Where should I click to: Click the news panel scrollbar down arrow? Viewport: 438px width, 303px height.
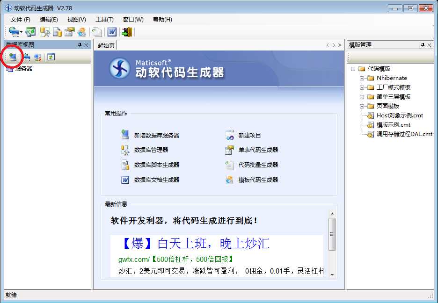click(x=332, y=275)
